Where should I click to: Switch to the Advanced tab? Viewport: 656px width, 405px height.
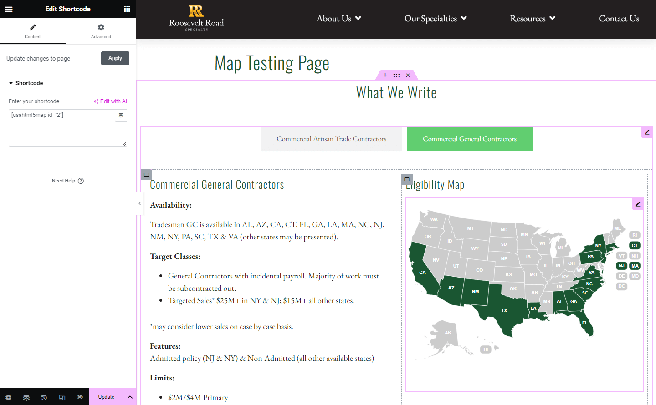click(x=100, y=30)
